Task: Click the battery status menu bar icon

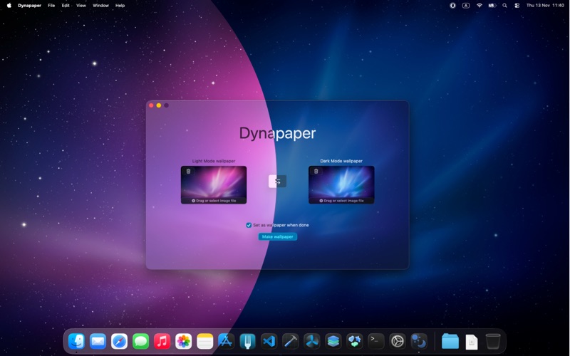Action: point(492,6)
